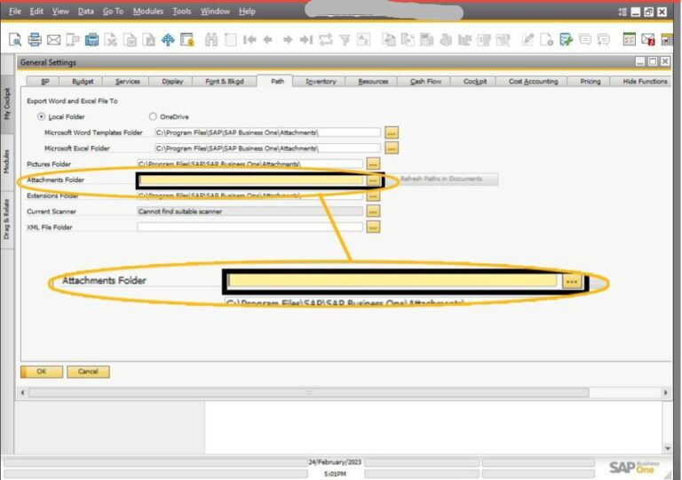The image size is (682, 480).
Task: Select the OneDrive radio button
Action: pos(153,116)
